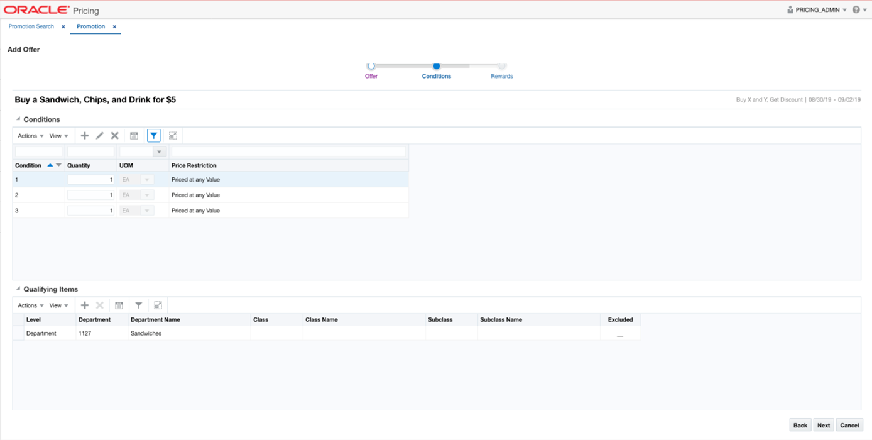
Task: Sort Condition column descending
Action: click(x=59, y=165)
